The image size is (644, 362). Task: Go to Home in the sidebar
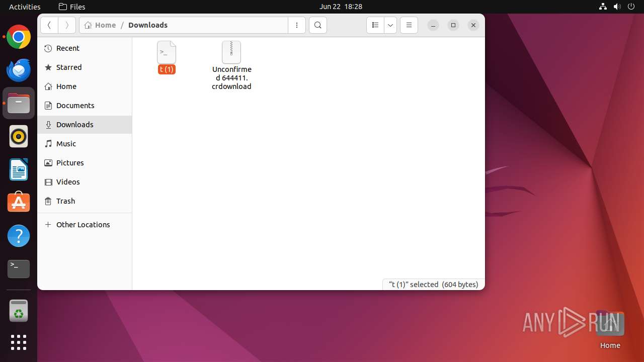tap(85, 86)
